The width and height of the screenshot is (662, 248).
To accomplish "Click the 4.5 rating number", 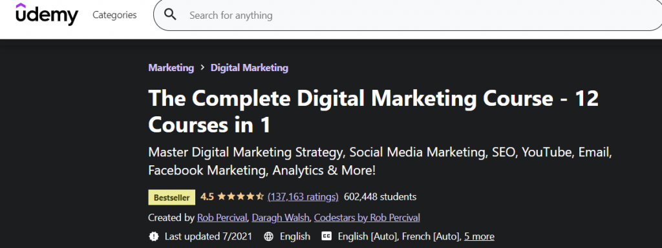I will pyautogui.click(x=207, y=196).
